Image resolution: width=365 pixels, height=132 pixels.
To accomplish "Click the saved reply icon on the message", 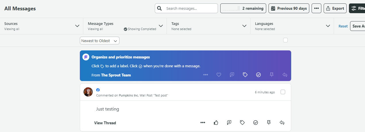I will pos(229,123).
